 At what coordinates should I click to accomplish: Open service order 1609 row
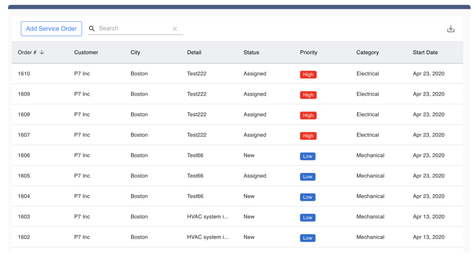[24, 94]
